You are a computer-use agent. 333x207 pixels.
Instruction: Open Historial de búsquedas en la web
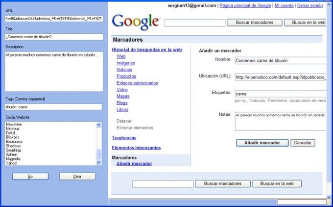pos(147,50)
